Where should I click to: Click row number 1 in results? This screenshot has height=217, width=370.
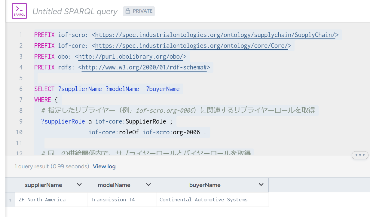tap(10, 200)
